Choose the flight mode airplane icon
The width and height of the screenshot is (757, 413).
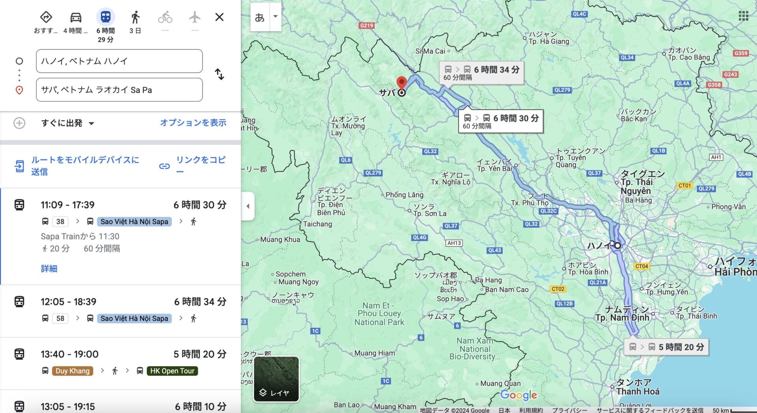[195, 17]
